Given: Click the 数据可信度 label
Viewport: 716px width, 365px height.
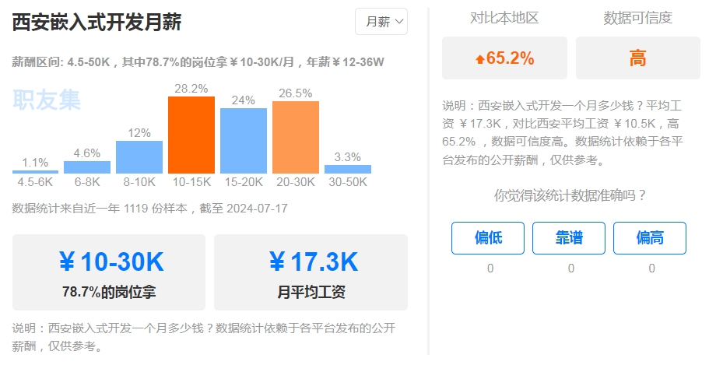Looking at the screenshot, I should pyautogui.click(x=638, y=18).
